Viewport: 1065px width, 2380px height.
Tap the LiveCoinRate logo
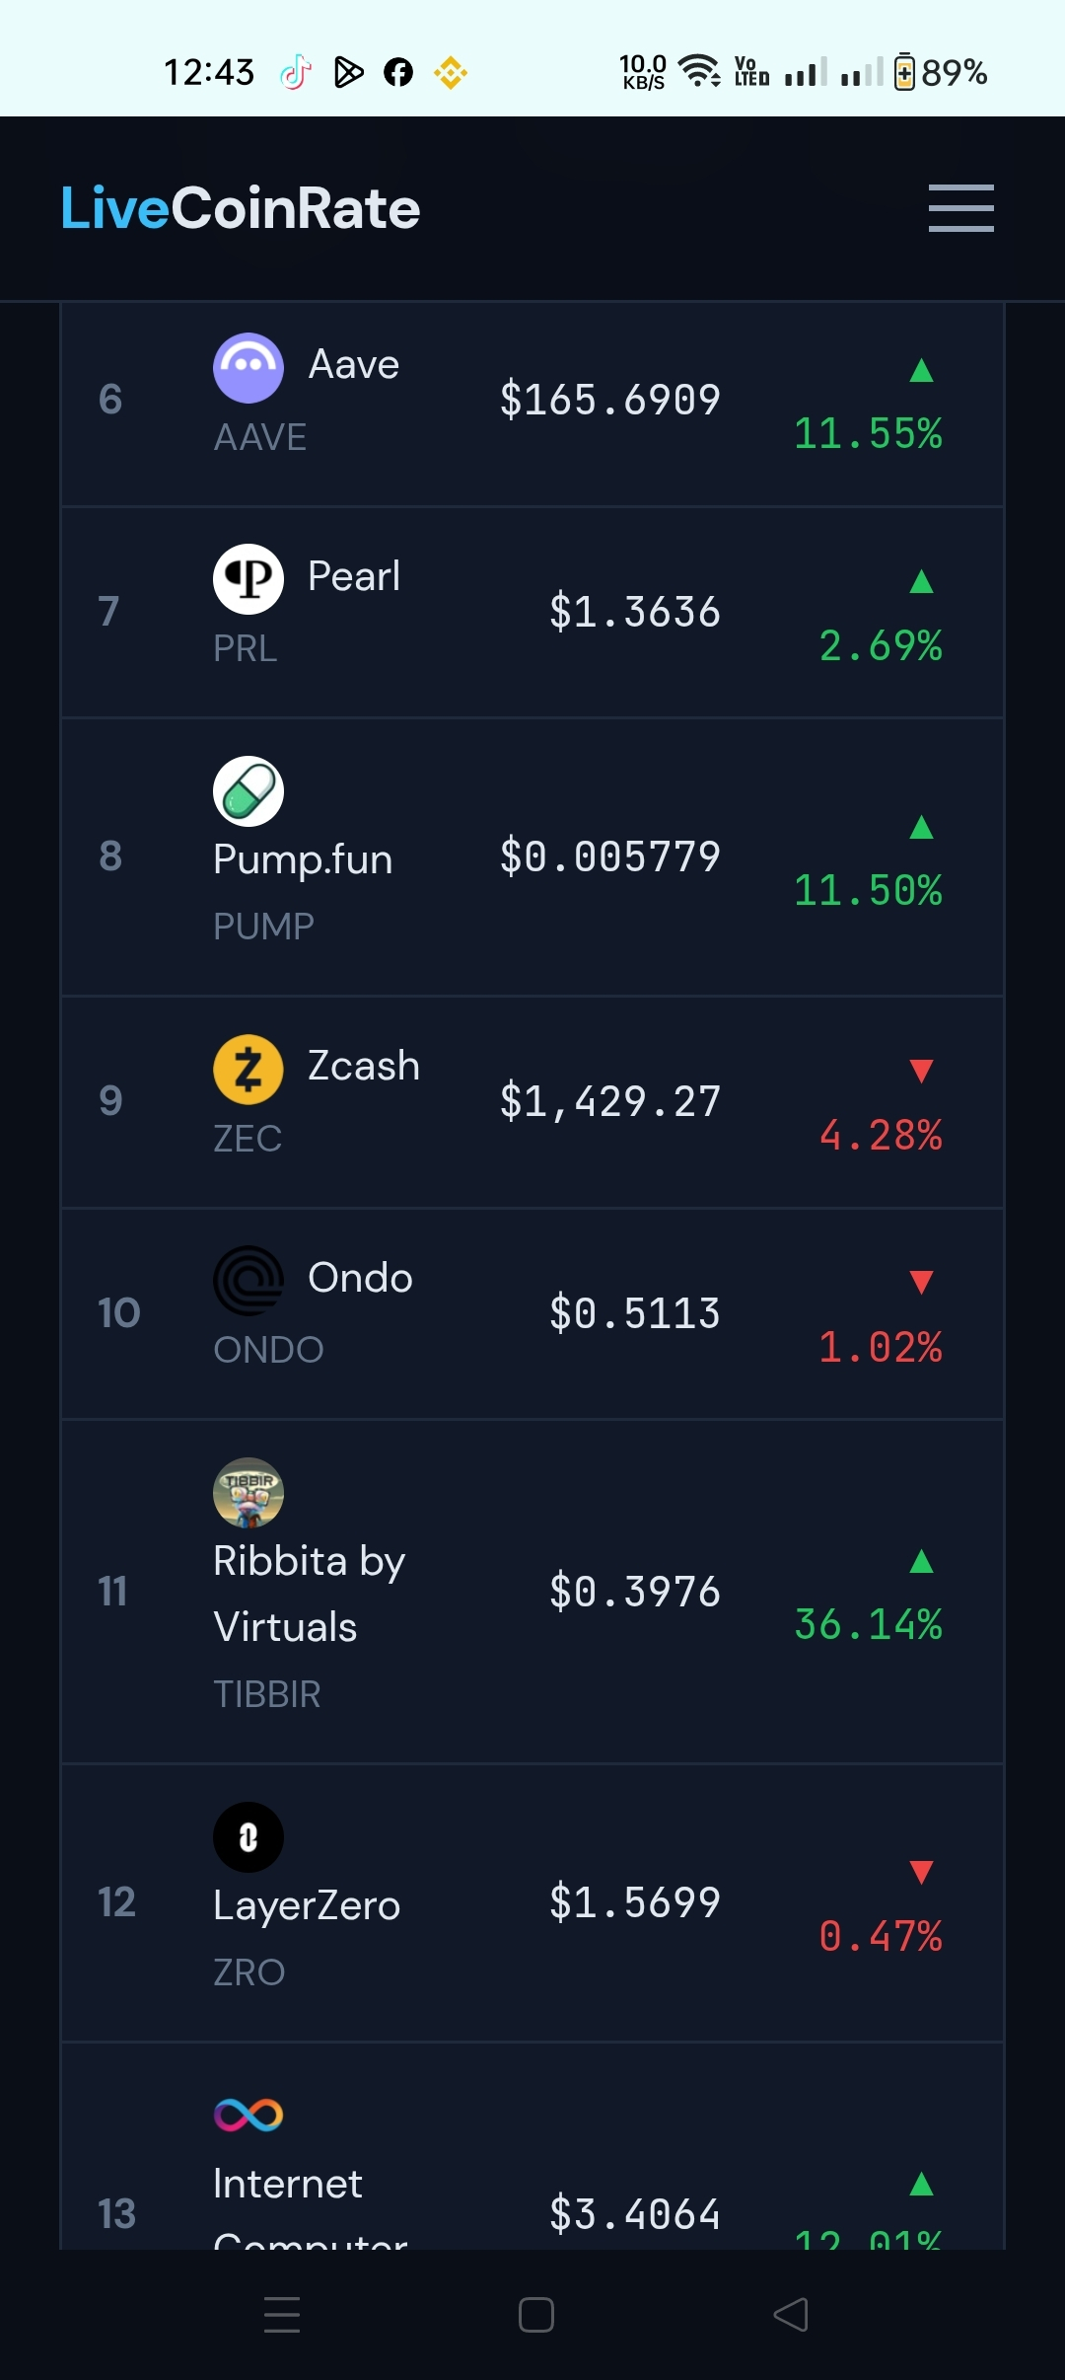[241, 208]
